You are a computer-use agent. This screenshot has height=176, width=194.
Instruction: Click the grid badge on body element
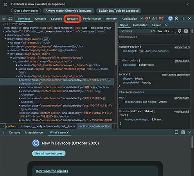(x=46, y=39)
